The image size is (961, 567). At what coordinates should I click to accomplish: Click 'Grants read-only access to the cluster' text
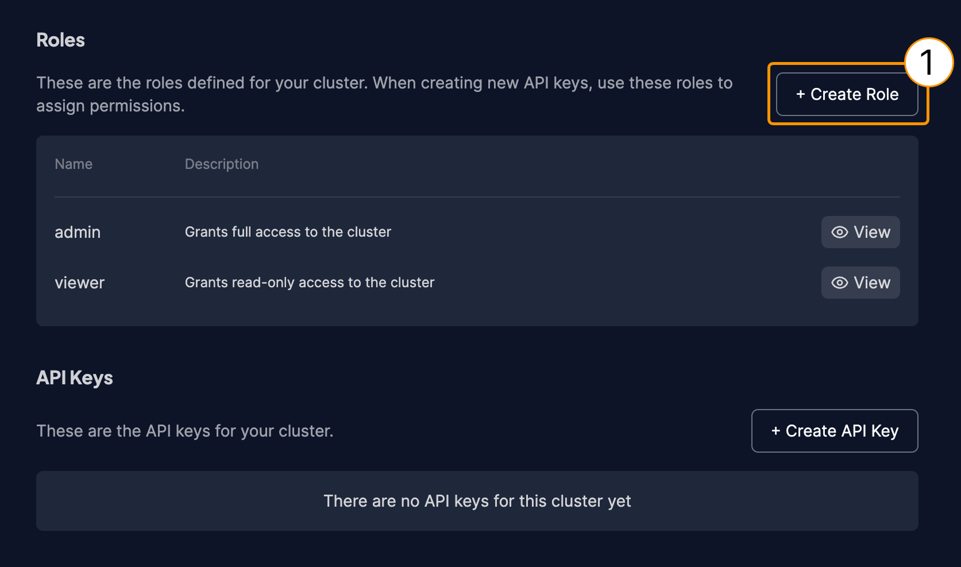(x=310, y=283)
